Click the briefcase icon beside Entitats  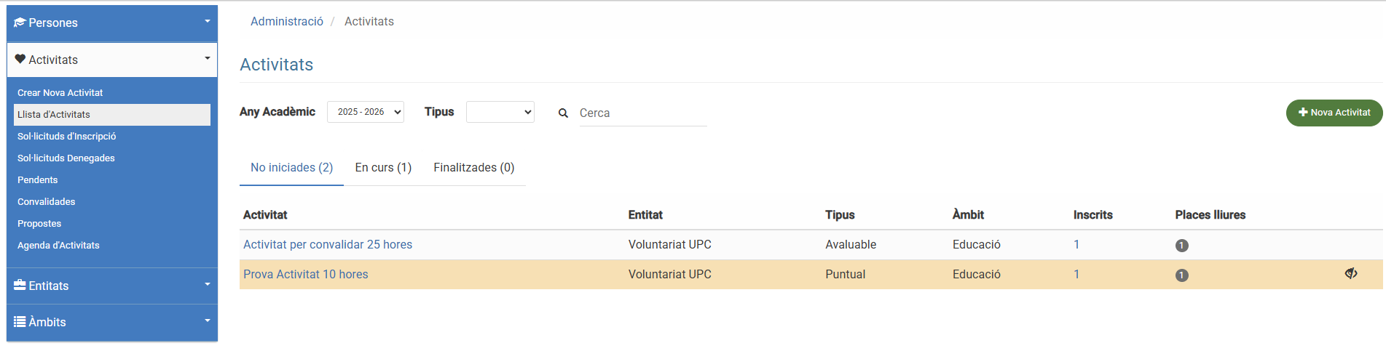click(x=20, y=286)
